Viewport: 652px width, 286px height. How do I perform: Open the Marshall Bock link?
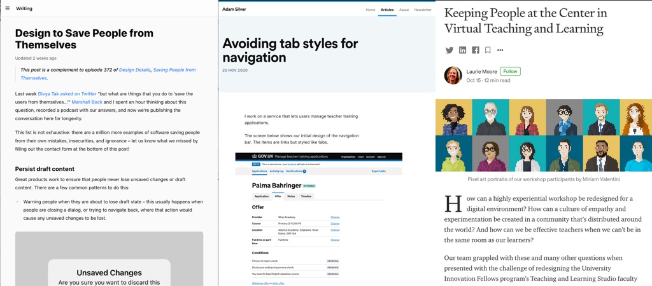[x=89, y=102]
